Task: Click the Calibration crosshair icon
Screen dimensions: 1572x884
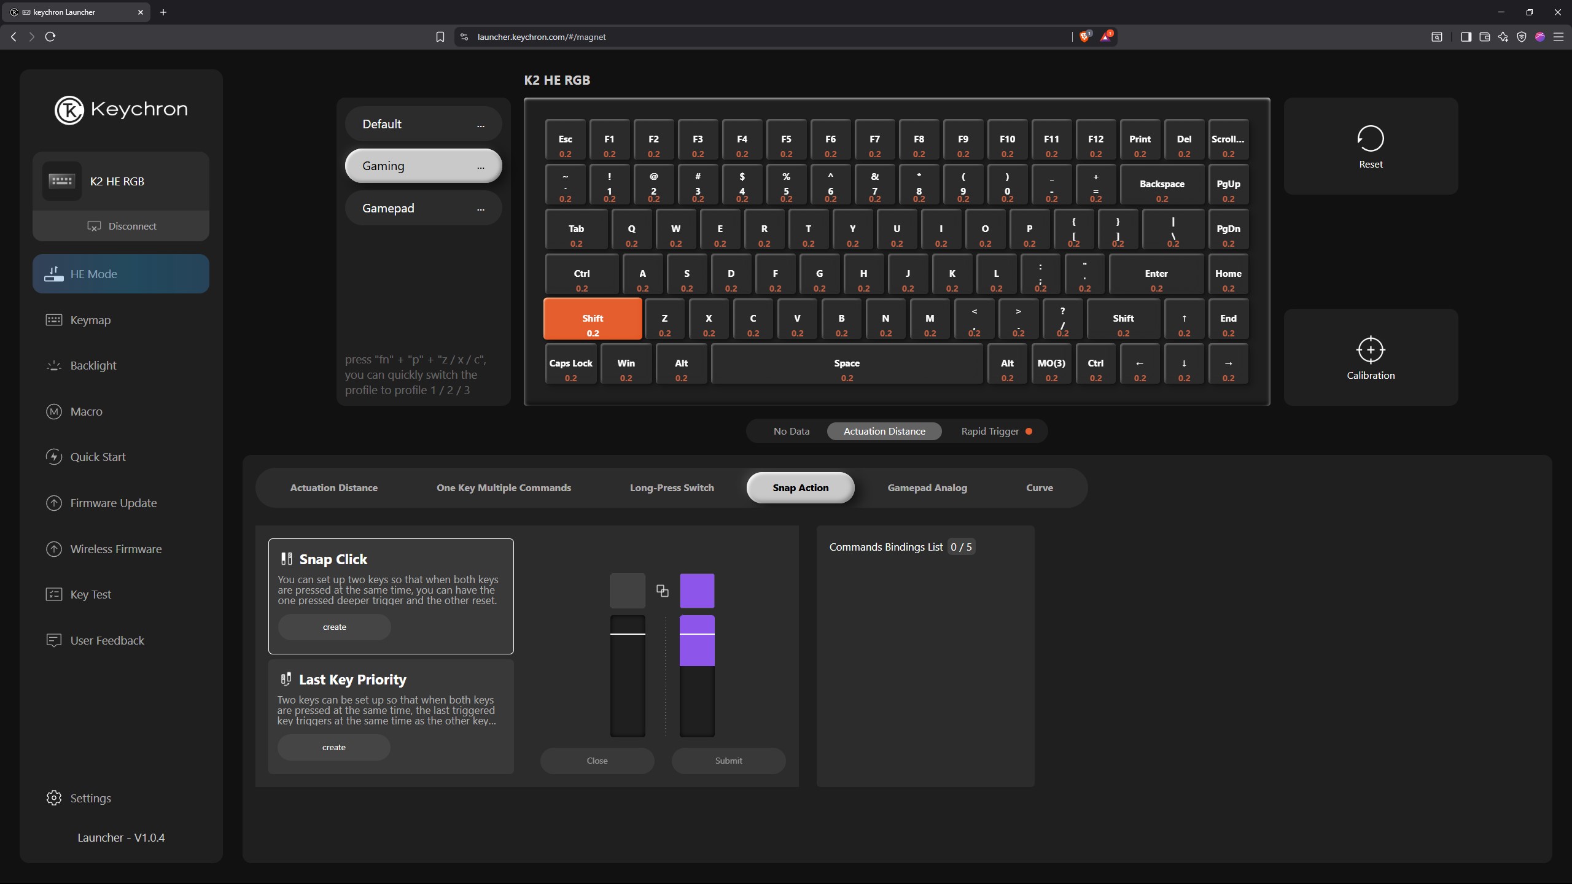Action: [1370, 350]
